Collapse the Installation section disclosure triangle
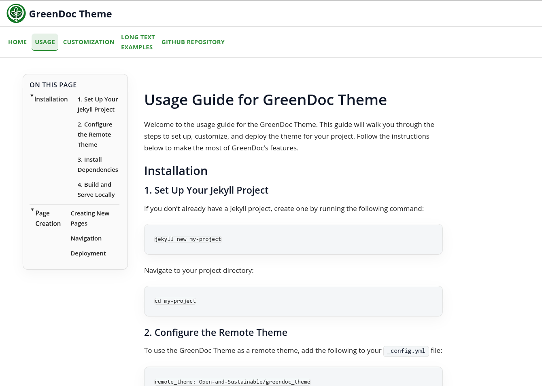 coord(32,96)
